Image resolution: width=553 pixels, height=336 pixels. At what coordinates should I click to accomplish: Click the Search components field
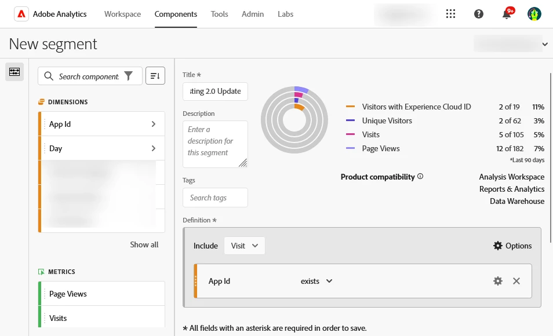click(89, 76)
